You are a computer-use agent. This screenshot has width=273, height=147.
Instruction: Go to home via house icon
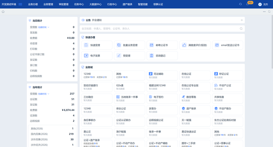[x=3, y=12]
